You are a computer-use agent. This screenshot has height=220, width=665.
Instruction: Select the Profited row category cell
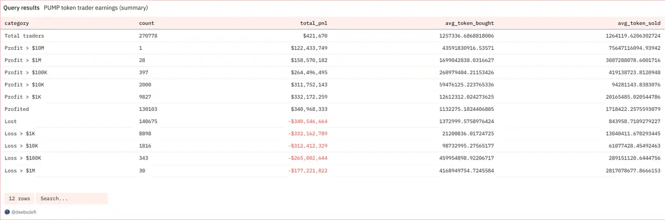point(17,109)
